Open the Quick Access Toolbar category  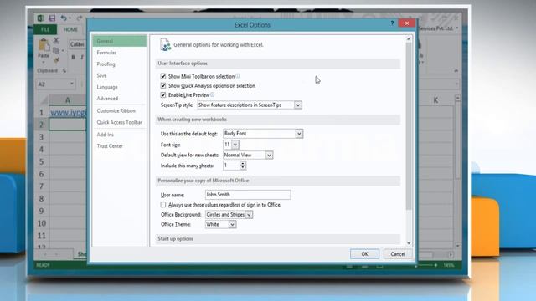(119, 122)
